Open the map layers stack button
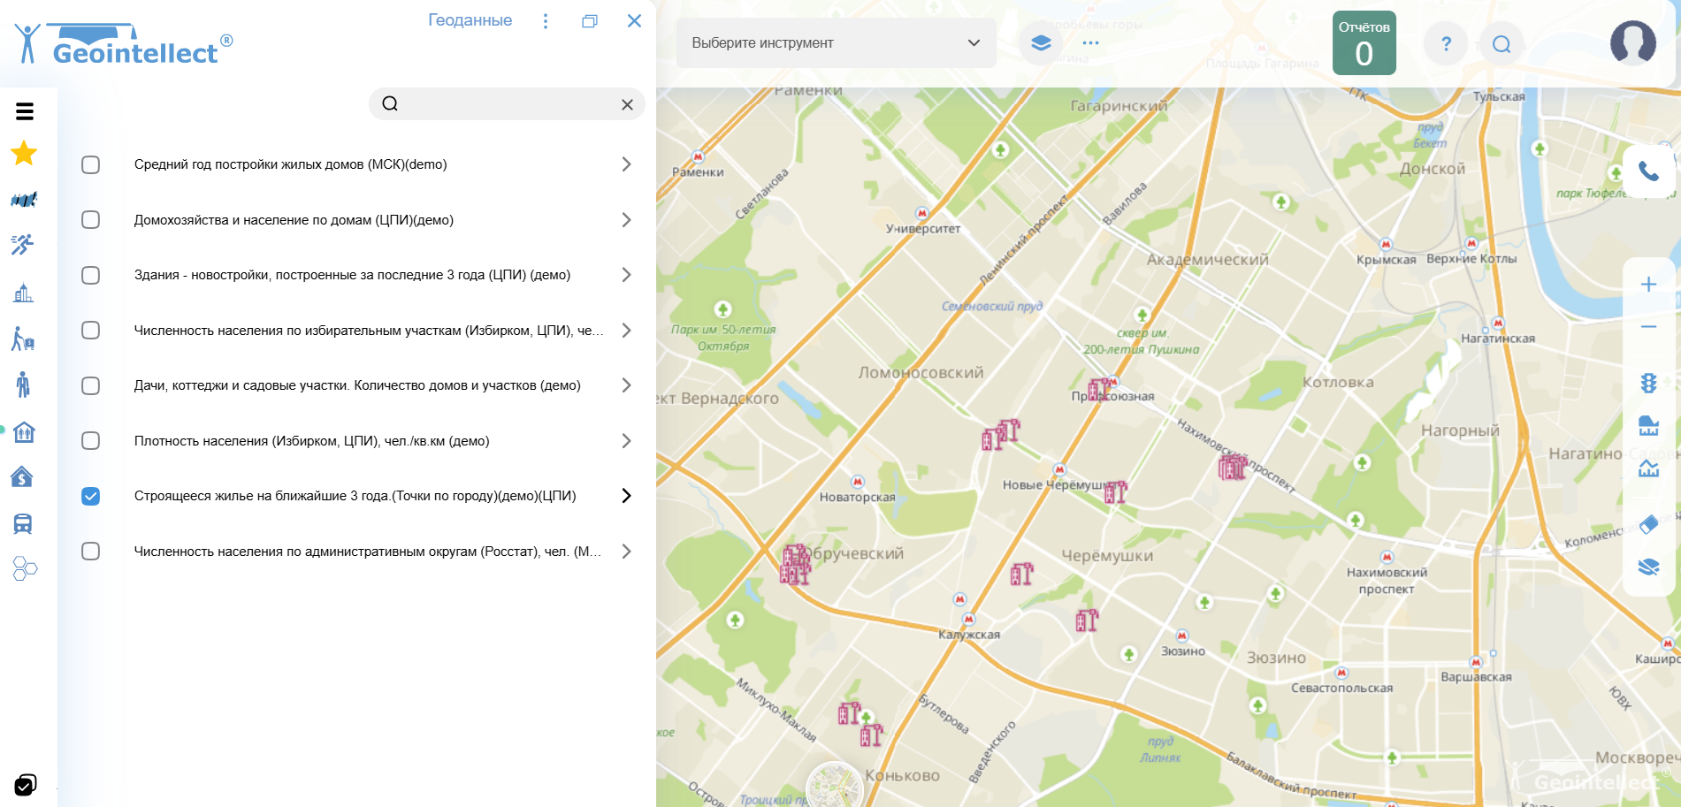This screenshot has height=807, width=1681. pyautogui.click(x=1041, y=42)
